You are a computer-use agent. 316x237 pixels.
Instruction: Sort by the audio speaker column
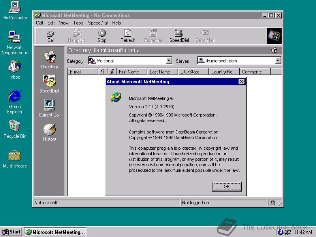103,71
